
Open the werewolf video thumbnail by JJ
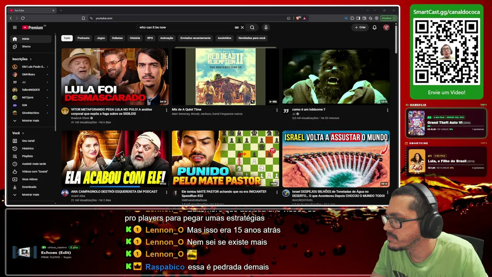[336, 76]
